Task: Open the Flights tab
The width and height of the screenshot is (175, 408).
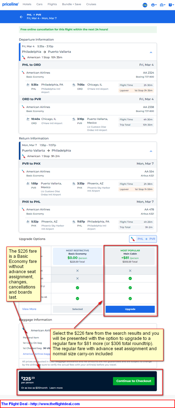Action: [52, 4]
